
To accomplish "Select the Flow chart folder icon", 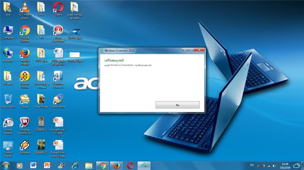I will [42, 80].
